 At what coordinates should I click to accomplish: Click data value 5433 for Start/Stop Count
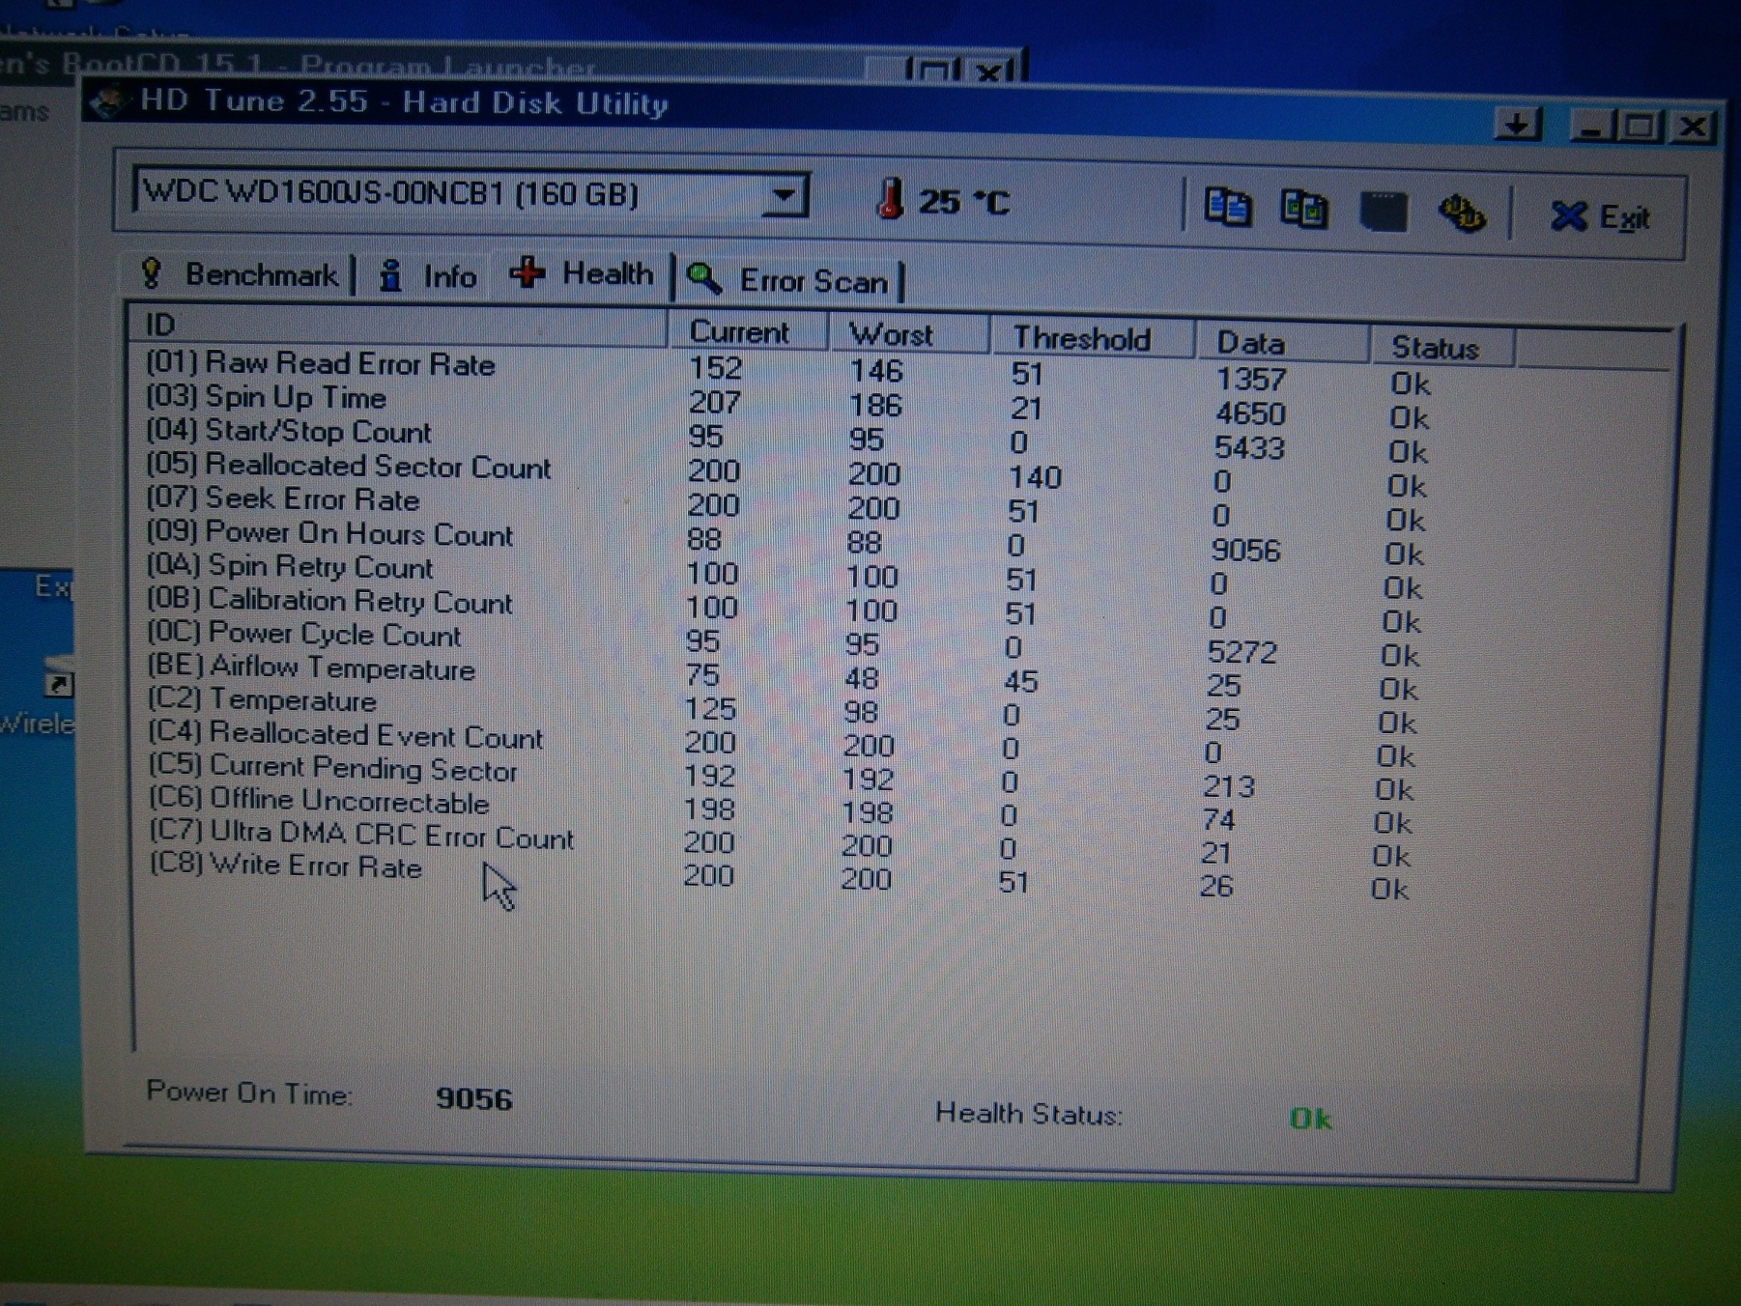(1249, 447)
